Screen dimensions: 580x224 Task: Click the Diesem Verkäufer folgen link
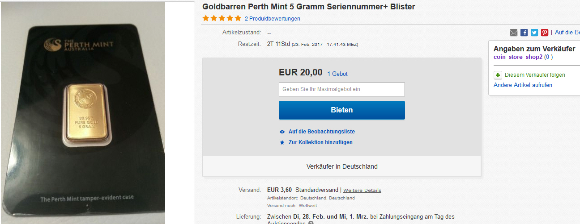coord(535,75)
